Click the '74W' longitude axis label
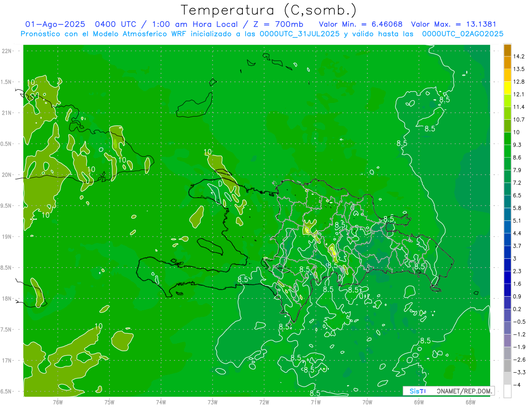This screenshot has width=528, height=408. tap(161, 402)
